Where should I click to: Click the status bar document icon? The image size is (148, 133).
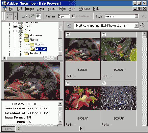[19, 129]
